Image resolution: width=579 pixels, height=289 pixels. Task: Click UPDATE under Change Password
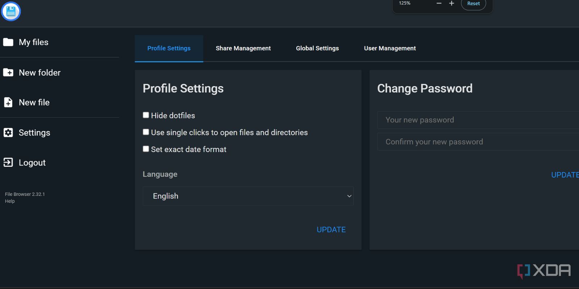point(565,175)
